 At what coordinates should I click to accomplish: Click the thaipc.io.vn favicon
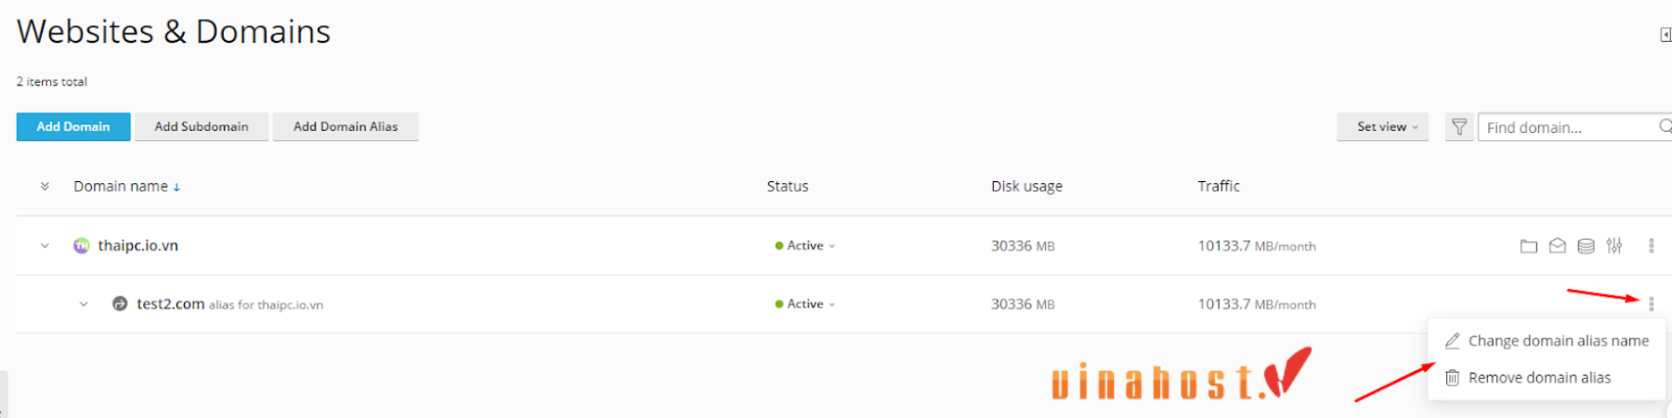(82, 245)
